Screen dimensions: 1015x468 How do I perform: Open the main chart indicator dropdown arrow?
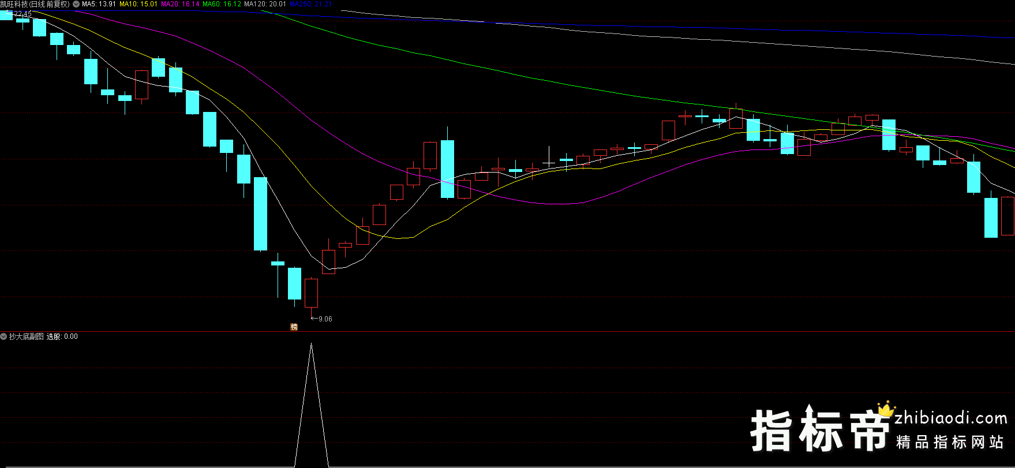click(76, 4)
